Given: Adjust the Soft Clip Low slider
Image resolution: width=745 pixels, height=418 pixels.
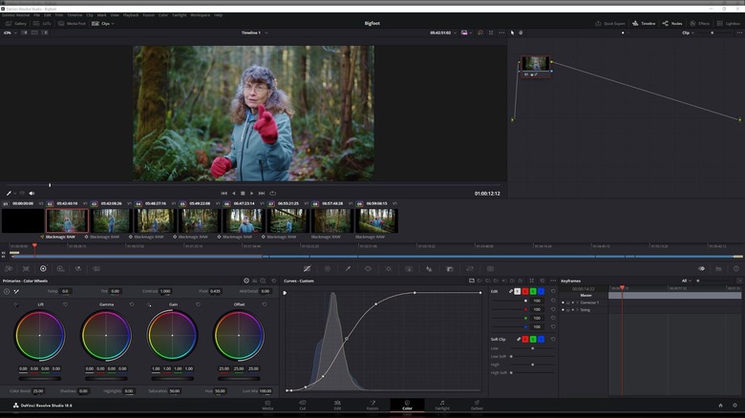Looking at the screenshot, I should [533, 348].
